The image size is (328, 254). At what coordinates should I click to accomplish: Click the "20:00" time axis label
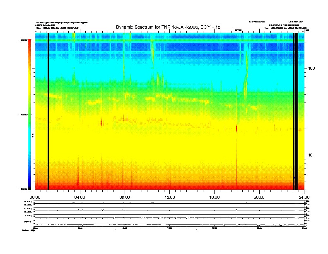point(259,198)
